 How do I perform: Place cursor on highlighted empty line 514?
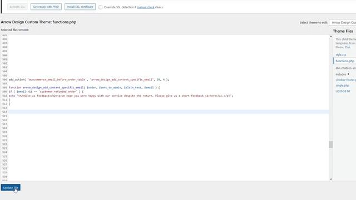(x=169, y=112)
